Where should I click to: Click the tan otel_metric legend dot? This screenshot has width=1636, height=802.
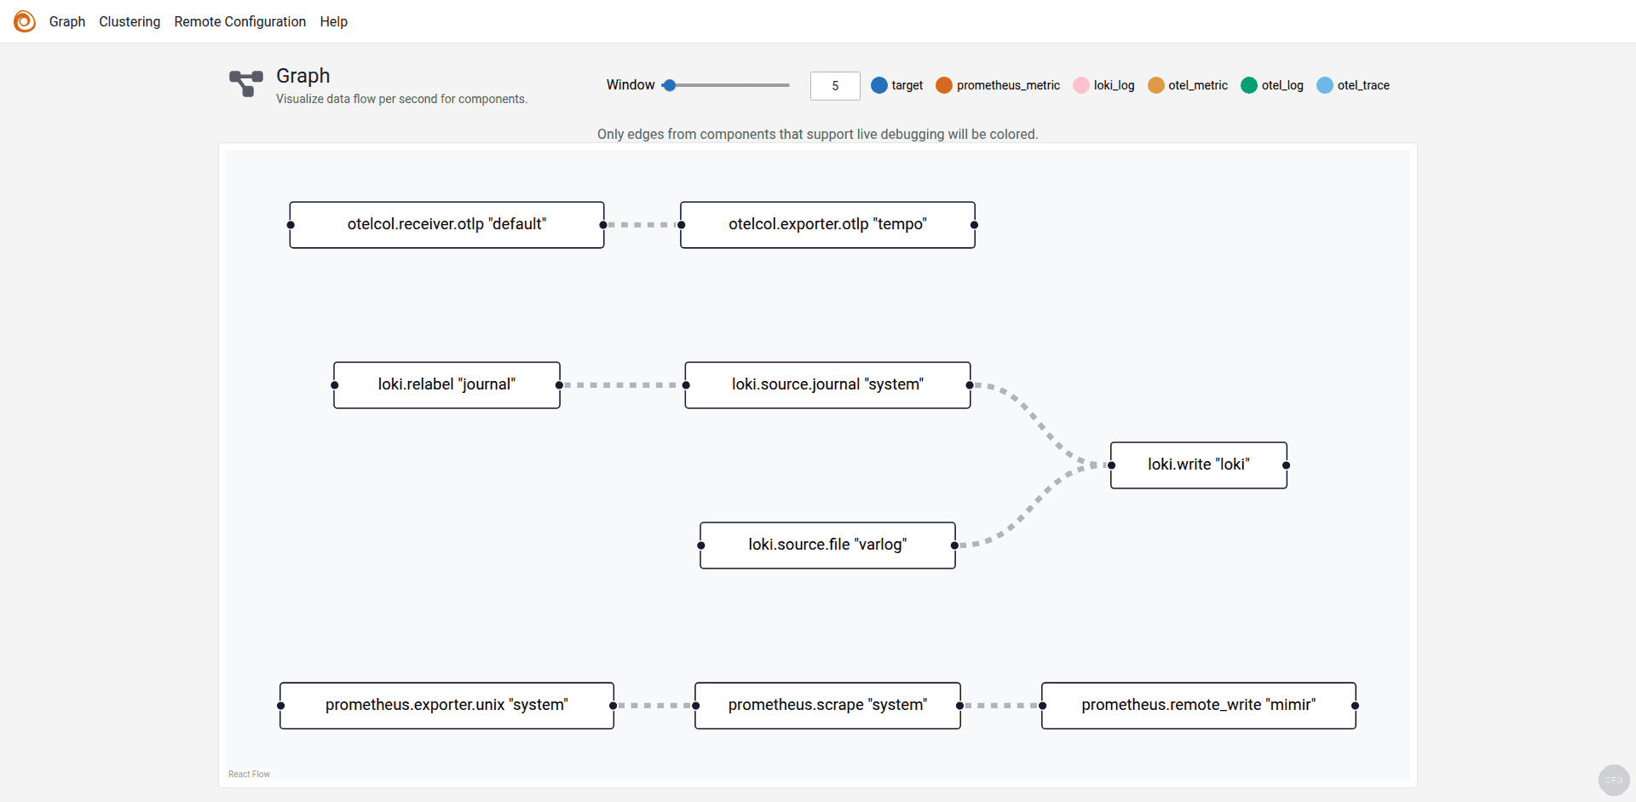point(1155,85)
